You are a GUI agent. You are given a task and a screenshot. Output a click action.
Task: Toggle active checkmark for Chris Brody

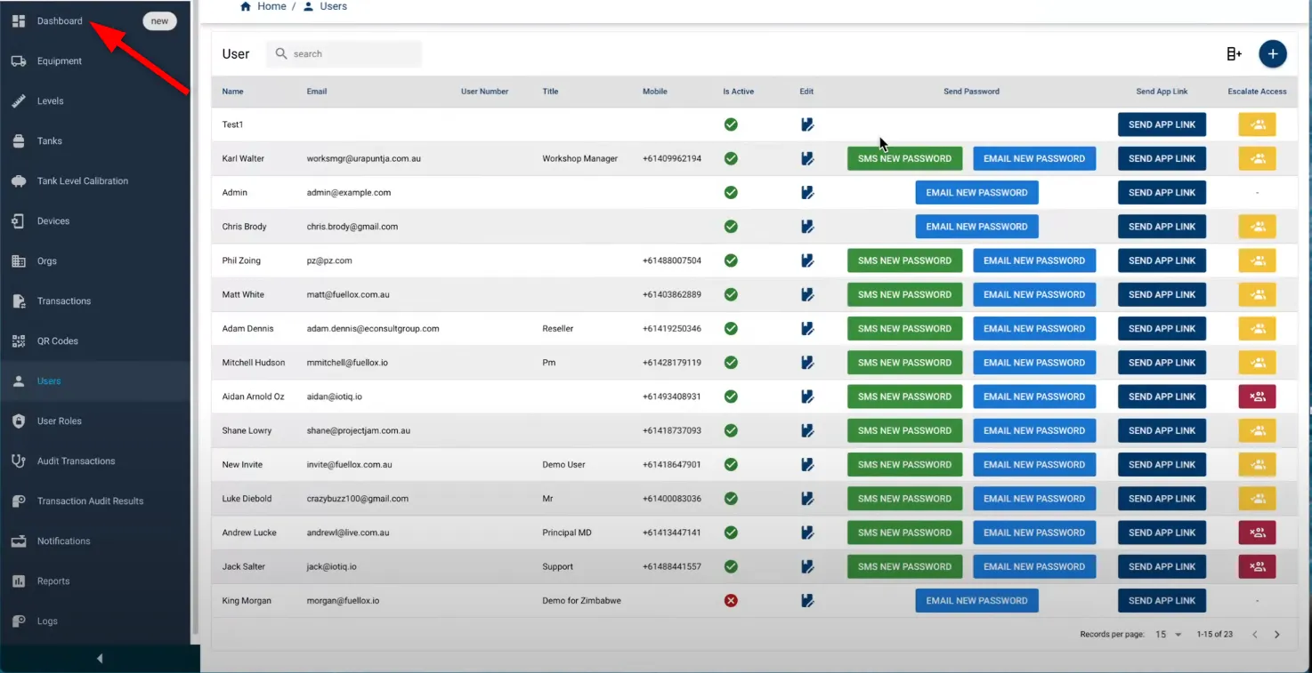click(731, 227)
